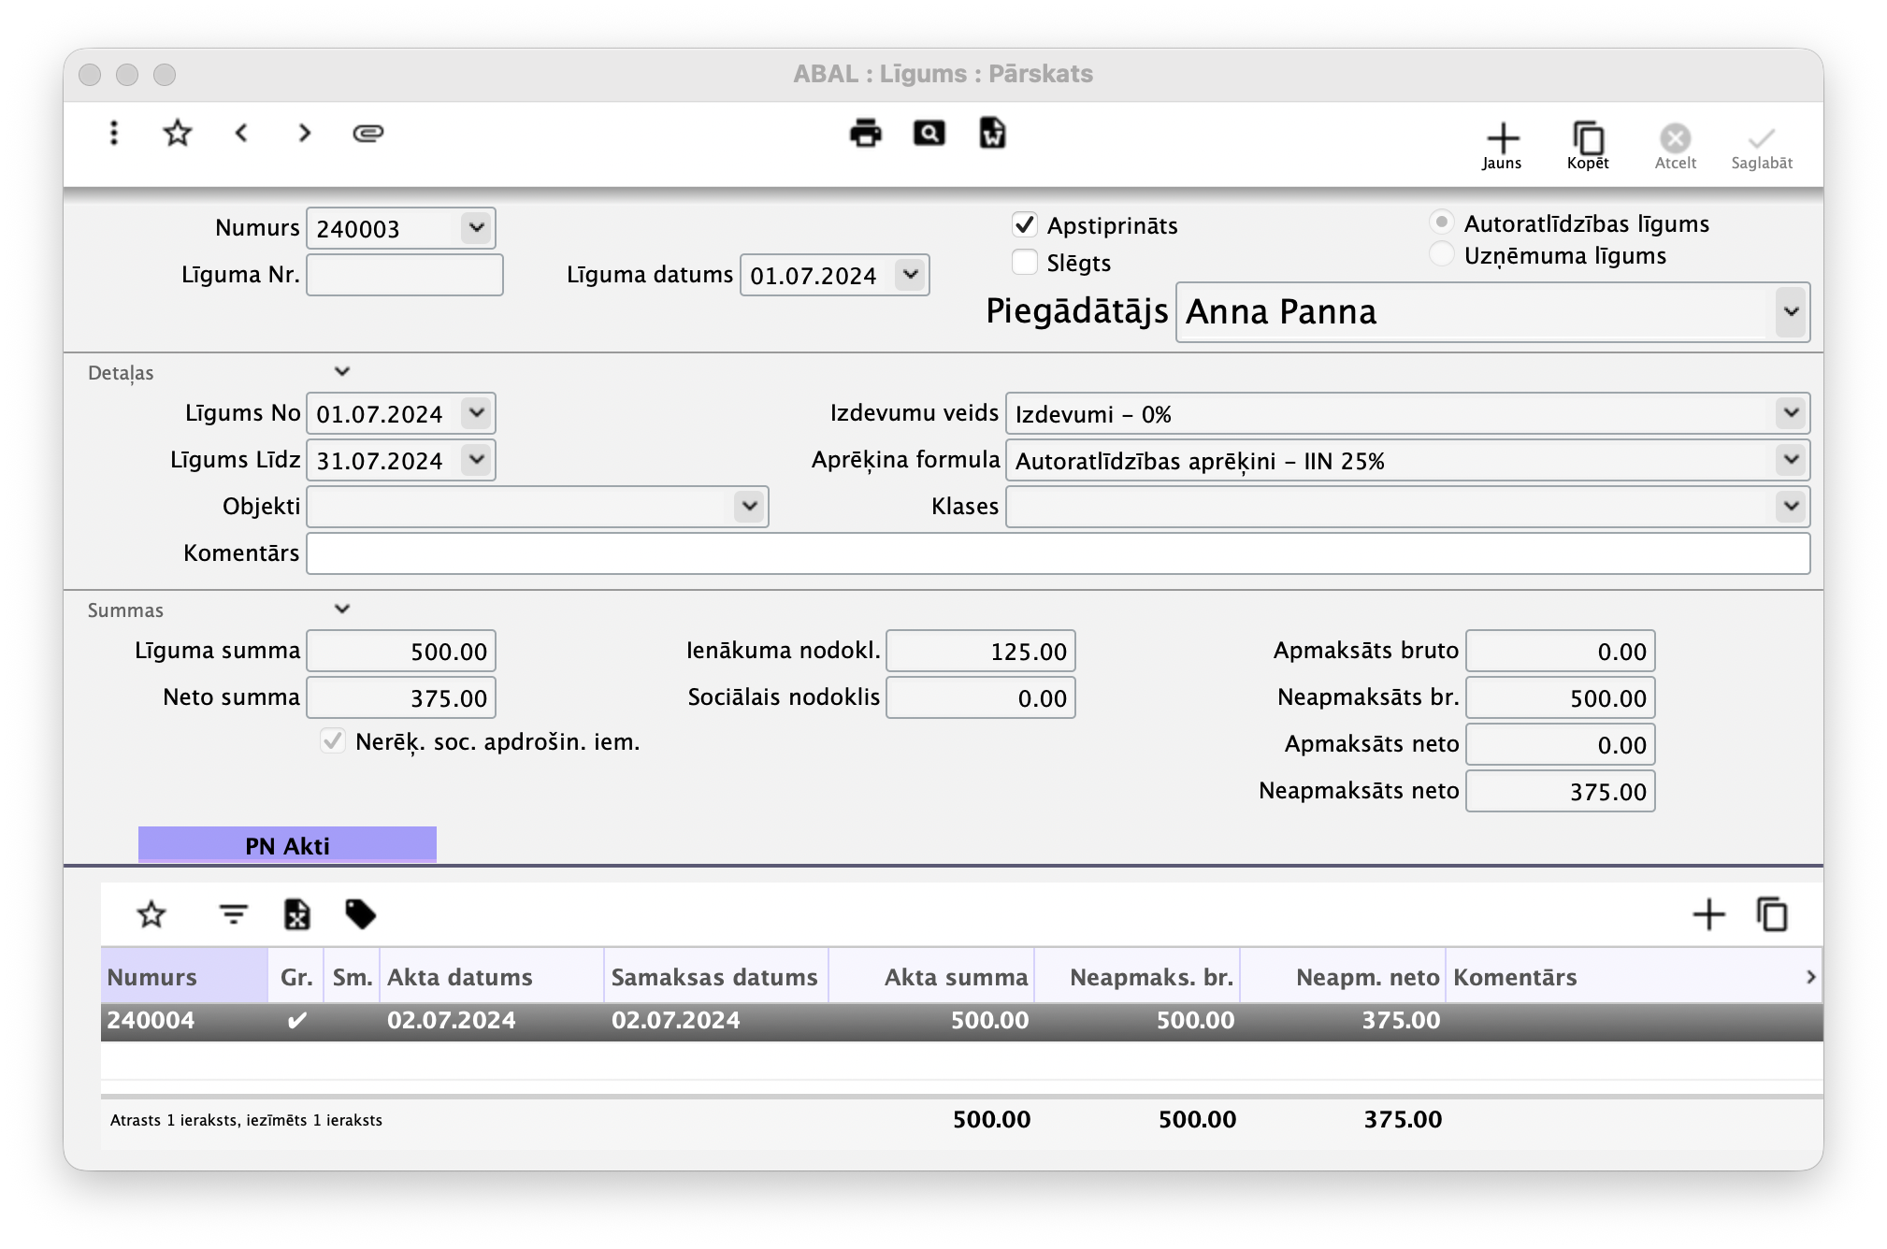Toggle the Apstiprināts checkbox
The image size is (1887, 1249).
[x=1025, y=225]
